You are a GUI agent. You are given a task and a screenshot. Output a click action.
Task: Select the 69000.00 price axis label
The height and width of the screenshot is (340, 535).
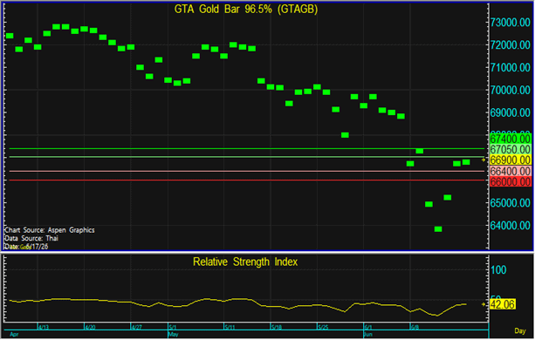pos(510,112)
